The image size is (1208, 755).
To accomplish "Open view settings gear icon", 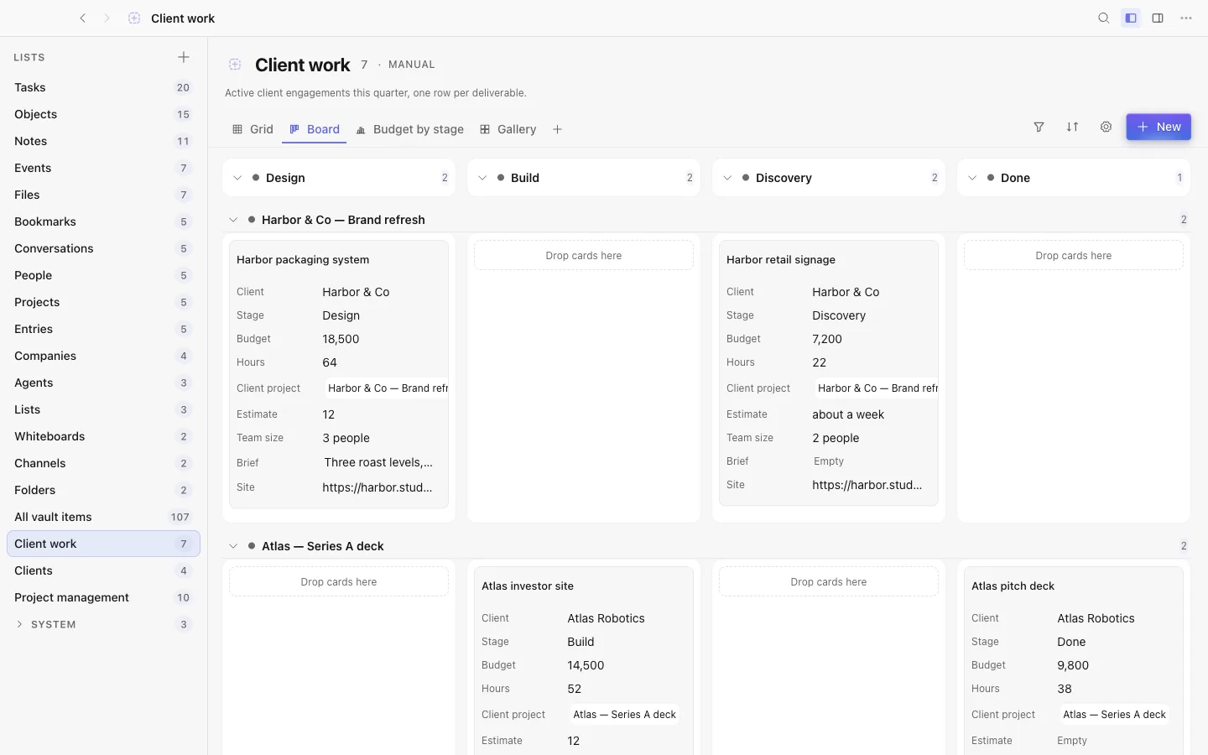I will [x=1106, y=127].
